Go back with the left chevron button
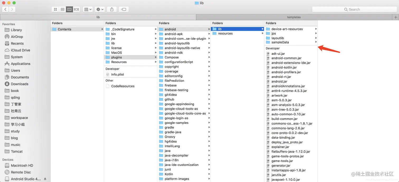The width and height of the screenshot is (399, 182). pyautogui.click(x=6, y=9)
